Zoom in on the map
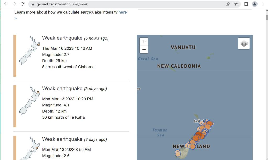Viewport: 268px width, 160px height. pyautogui.click(x=144, y=42)
